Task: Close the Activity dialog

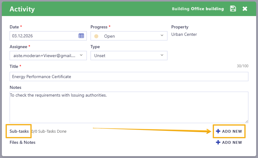Action: pos(245,9)
